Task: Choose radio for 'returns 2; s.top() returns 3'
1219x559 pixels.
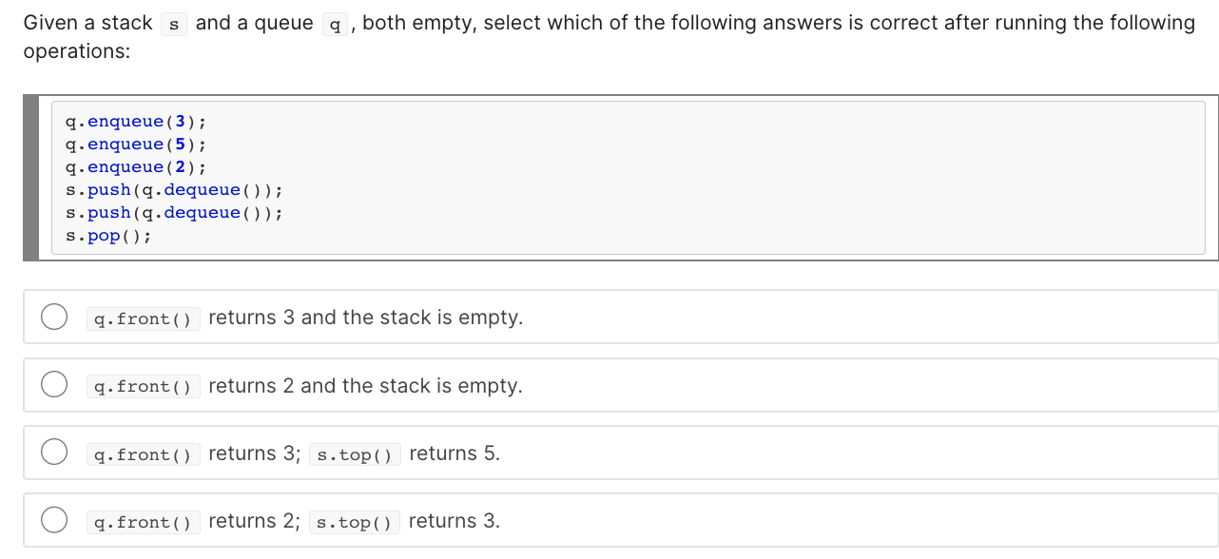Action: tap(53, 520)
